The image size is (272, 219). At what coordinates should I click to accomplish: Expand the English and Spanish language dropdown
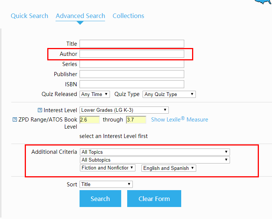(168, 168)
